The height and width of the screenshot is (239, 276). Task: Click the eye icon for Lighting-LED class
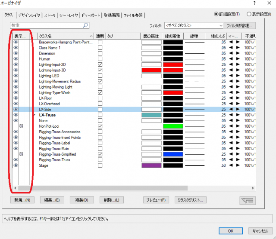pyautogui.click(x=16, y=76)
